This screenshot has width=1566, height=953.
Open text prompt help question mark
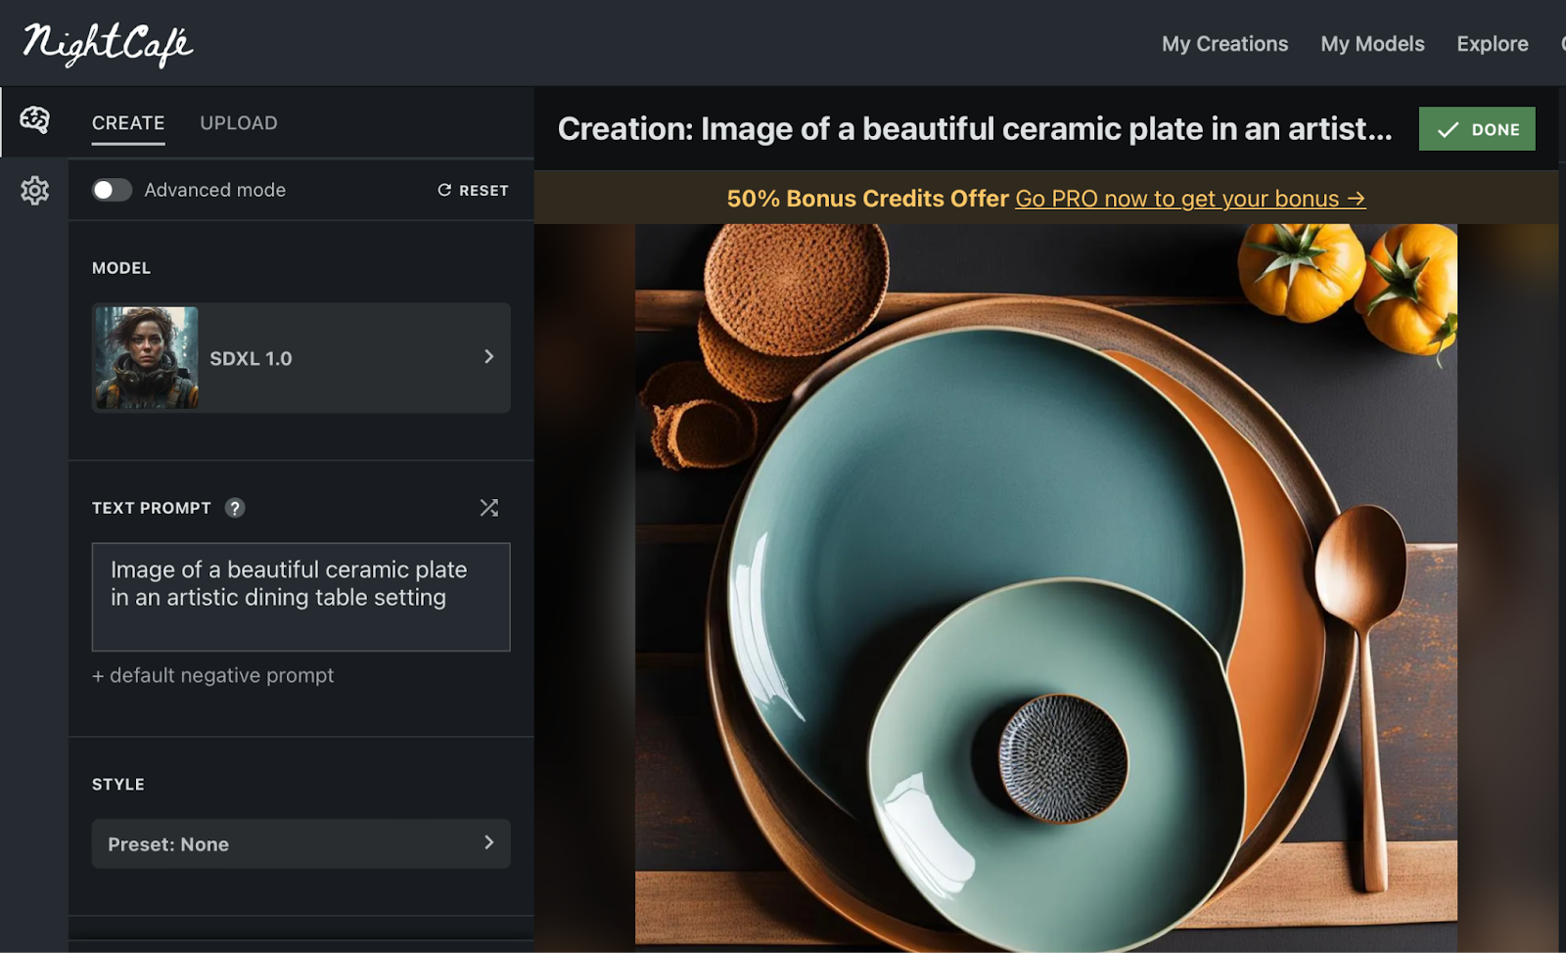point(235,508)
